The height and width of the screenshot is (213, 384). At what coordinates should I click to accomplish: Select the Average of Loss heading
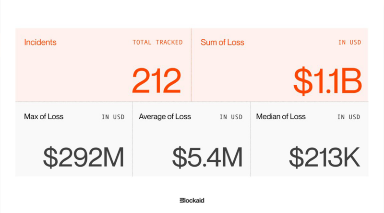[165, 116]
